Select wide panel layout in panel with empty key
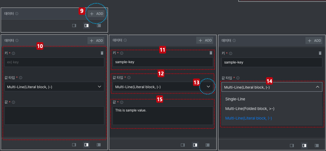This screenshot has height=151, width=326. 99,145
